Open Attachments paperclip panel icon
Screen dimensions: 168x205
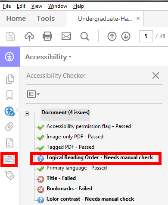pos(9,126)
